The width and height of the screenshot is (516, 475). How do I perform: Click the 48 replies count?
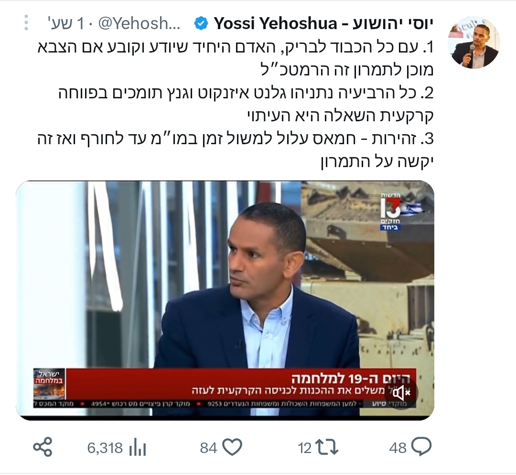pos(398,448)
